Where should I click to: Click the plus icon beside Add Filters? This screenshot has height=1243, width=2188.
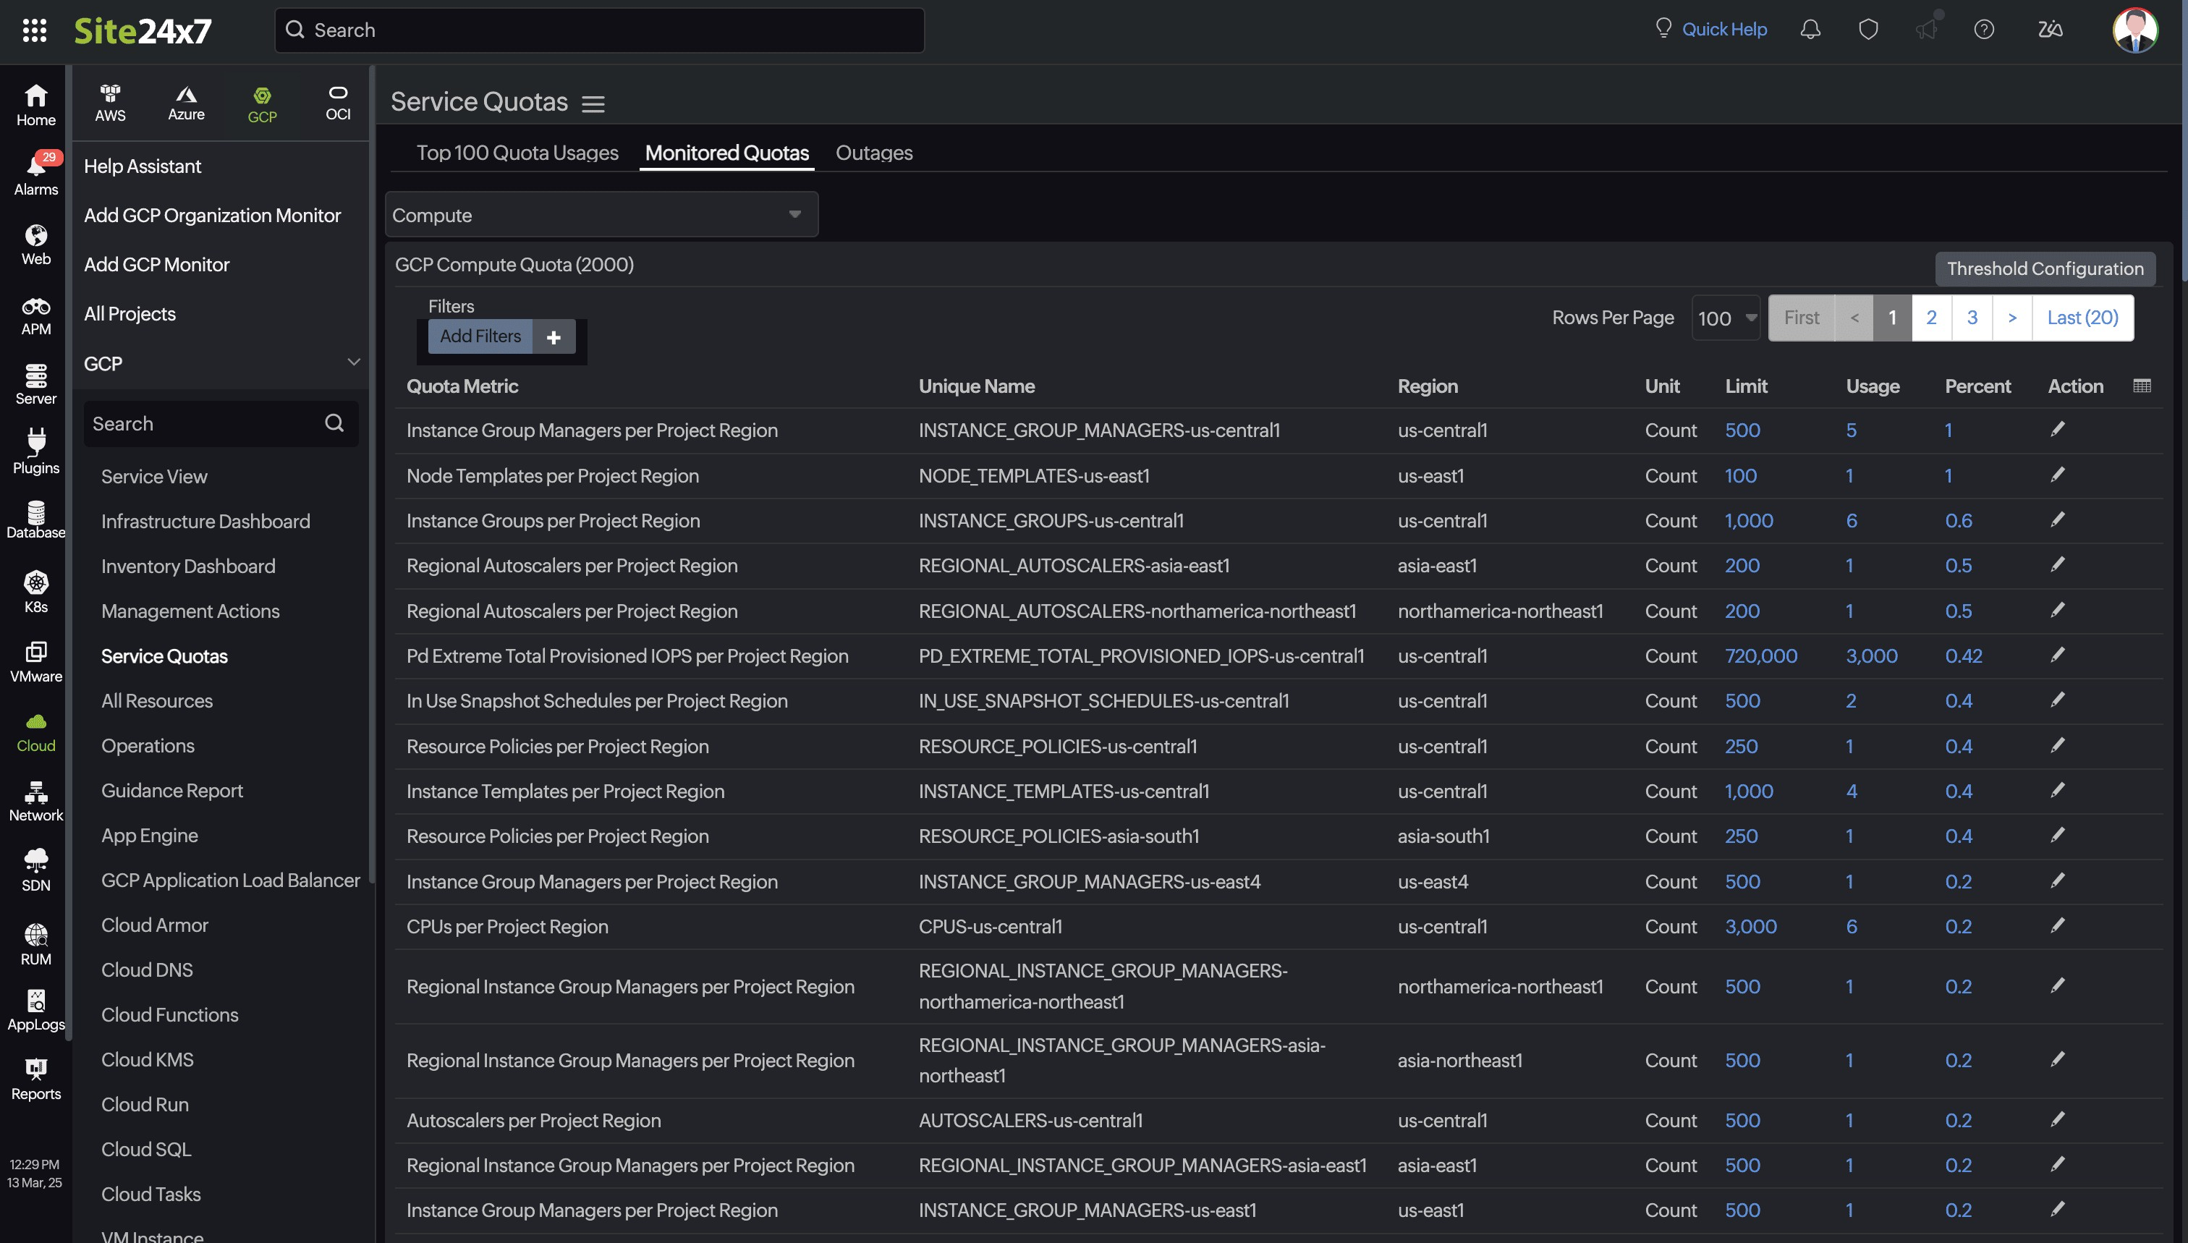click(554, 337)
